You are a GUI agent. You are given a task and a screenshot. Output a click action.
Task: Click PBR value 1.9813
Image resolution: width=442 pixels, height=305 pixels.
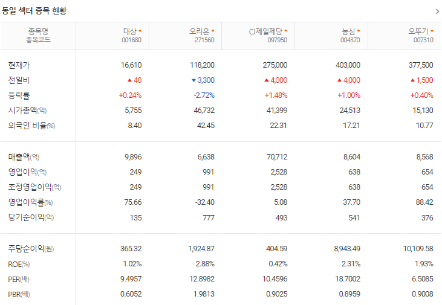pos(204,294)
